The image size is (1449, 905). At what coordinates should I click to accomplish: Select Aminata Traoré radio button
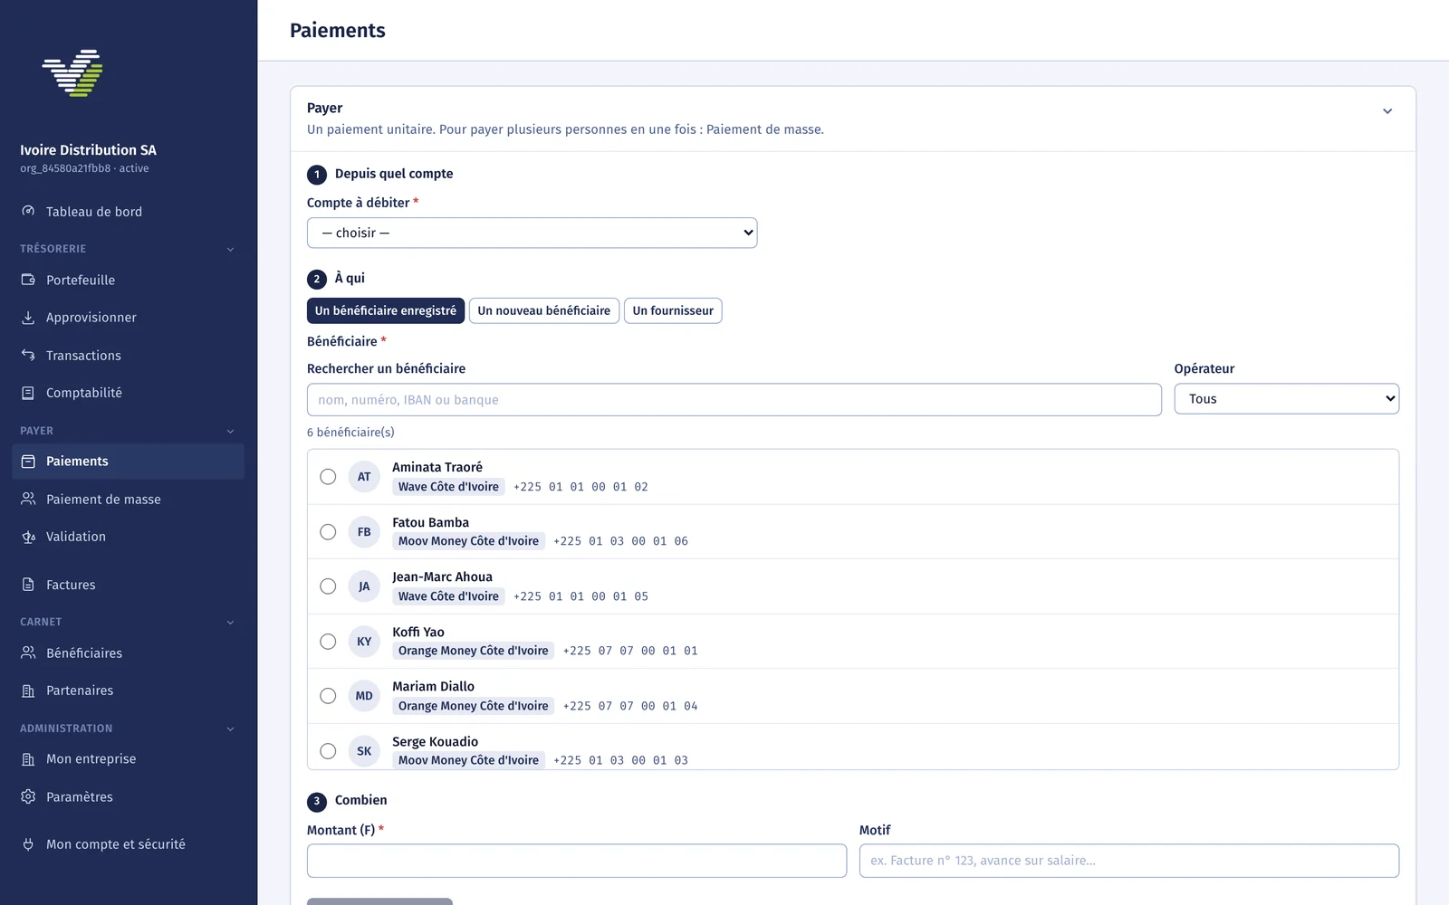pyautogui.click(x=328, y=477)
